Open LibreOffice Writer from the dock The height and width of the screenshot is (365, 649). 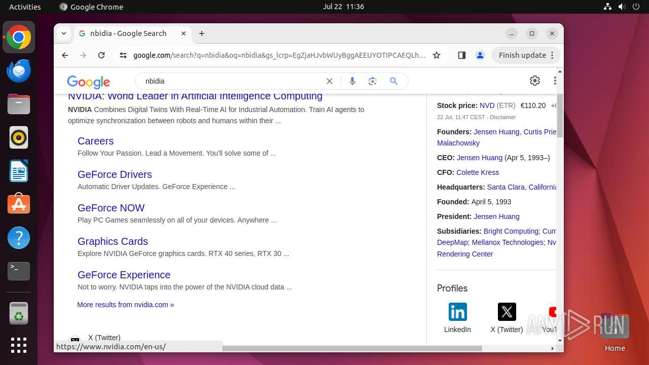click(x=19, y=171)
